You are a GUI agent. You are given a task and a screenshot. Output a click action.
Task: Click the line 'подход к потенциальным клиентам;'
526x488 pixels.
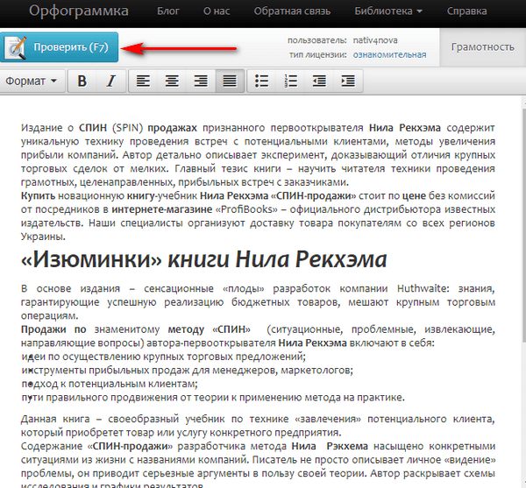(x=110, y=384)
